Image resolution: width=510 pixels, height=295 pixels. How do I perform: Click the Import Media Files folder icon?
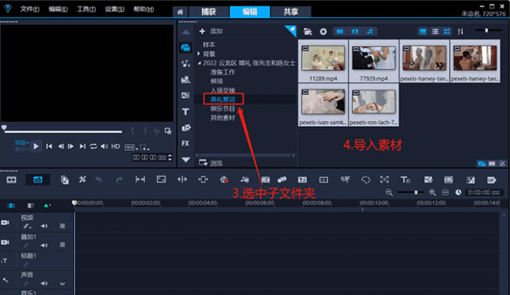coord(308,32)
